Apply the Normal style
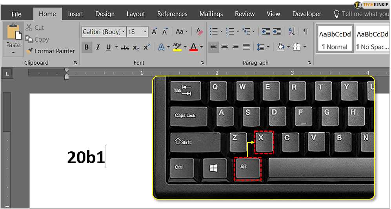 (x=334, y=39)
